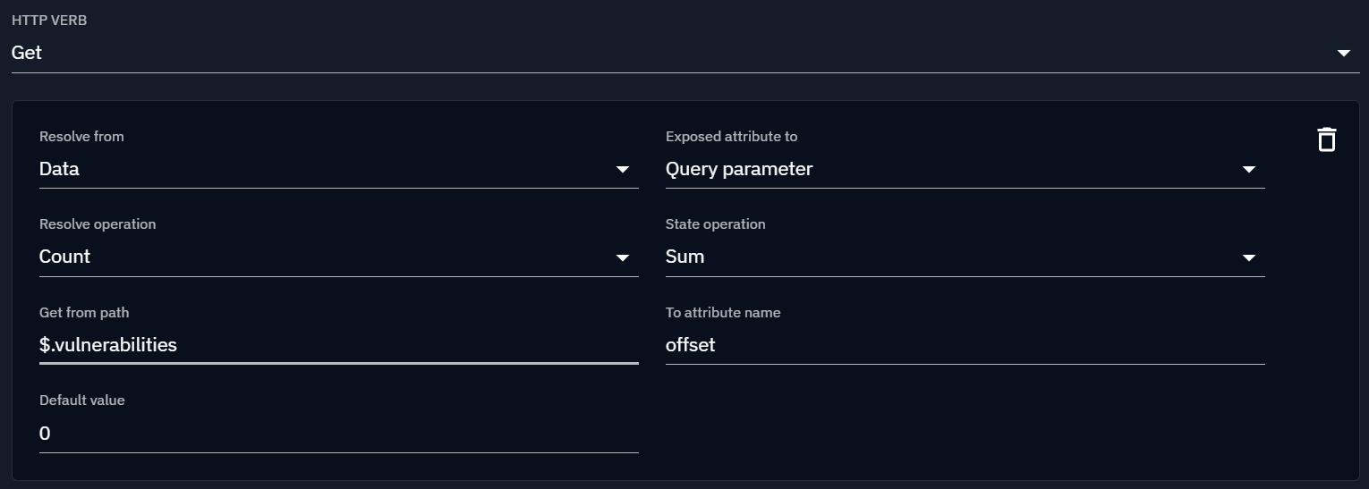1369x489 pixels.
Task: Expand Exposed attribute to dropdown arrow
Action: click(x=1249, y=170)
